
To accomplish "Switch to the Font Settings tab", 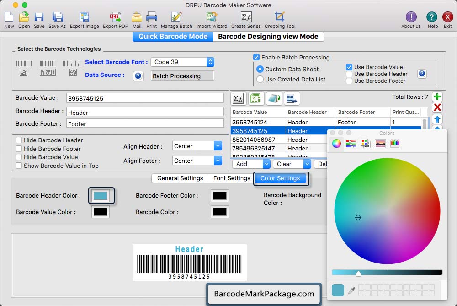I will [232, 178].
